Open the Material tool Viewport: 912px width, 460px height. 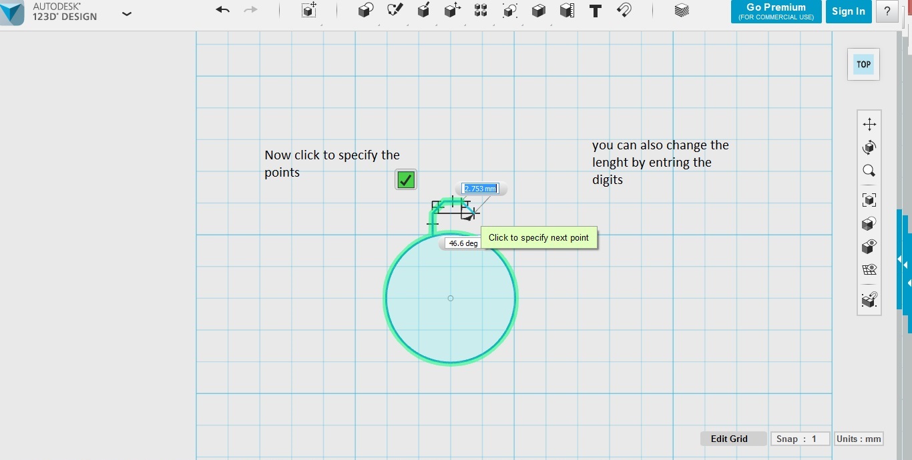[682, 10]
